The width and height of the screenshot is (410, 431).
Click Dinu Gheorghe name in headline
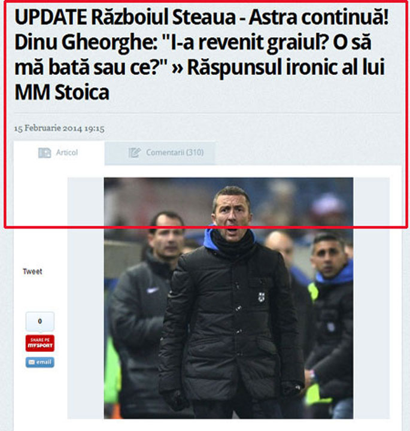pos(86,43)
